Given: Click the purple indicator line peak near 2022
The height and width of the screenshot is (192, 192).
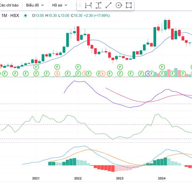Looking at the screenshot, I should click(x=75, y=81).
